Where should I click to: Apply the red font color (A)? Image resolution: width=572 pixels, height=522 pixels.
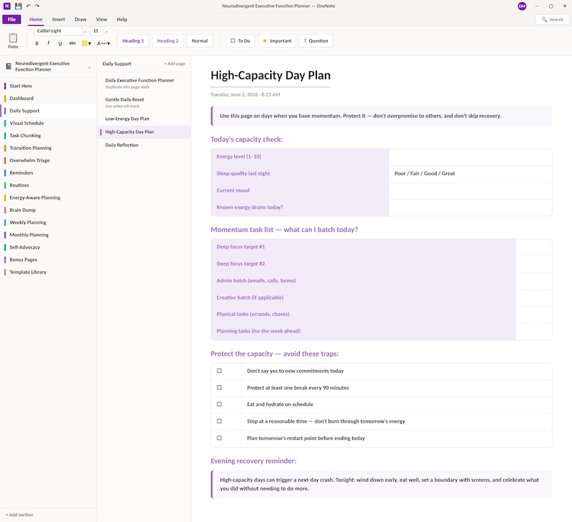tap(102, 43)
